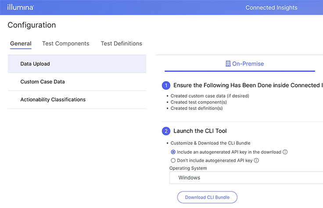Switch to the General tab

pos(21,44)
